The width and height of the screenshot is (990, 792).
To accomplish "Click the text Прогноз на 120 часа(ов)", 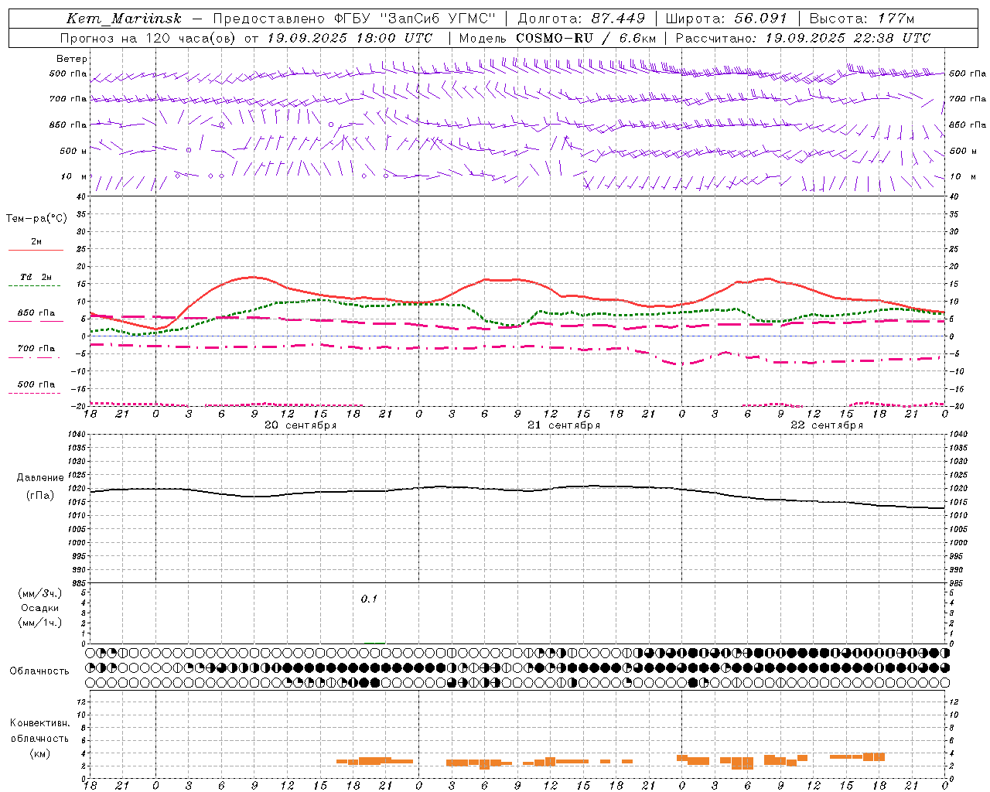I will coord(147,38).
